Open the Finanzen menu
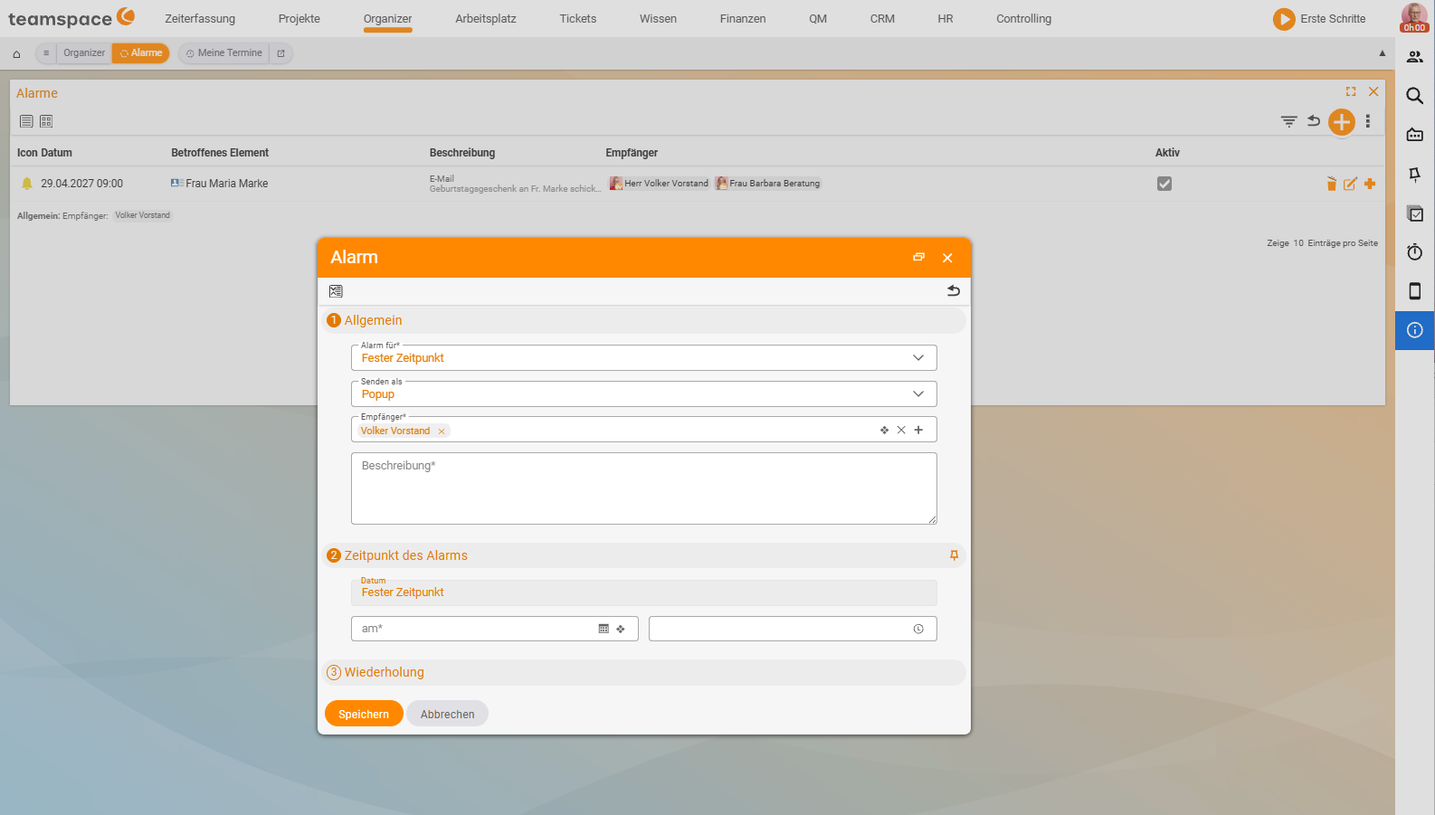 tap(743, 18)
